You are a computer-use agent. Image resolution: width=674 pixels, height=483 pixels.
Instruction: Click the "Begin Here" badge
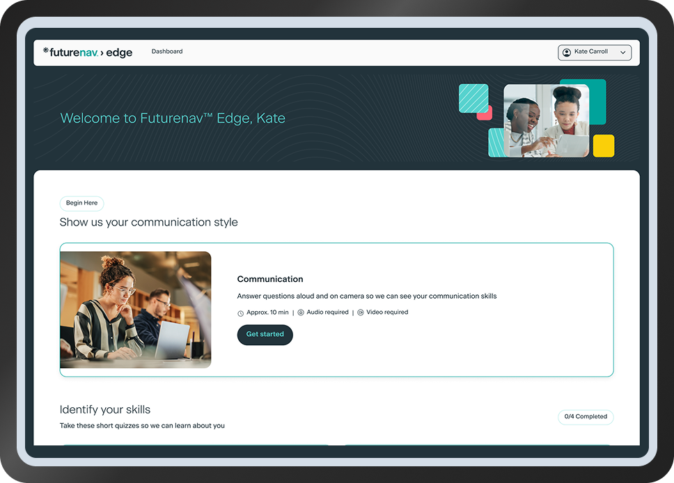tap(81, 203)
